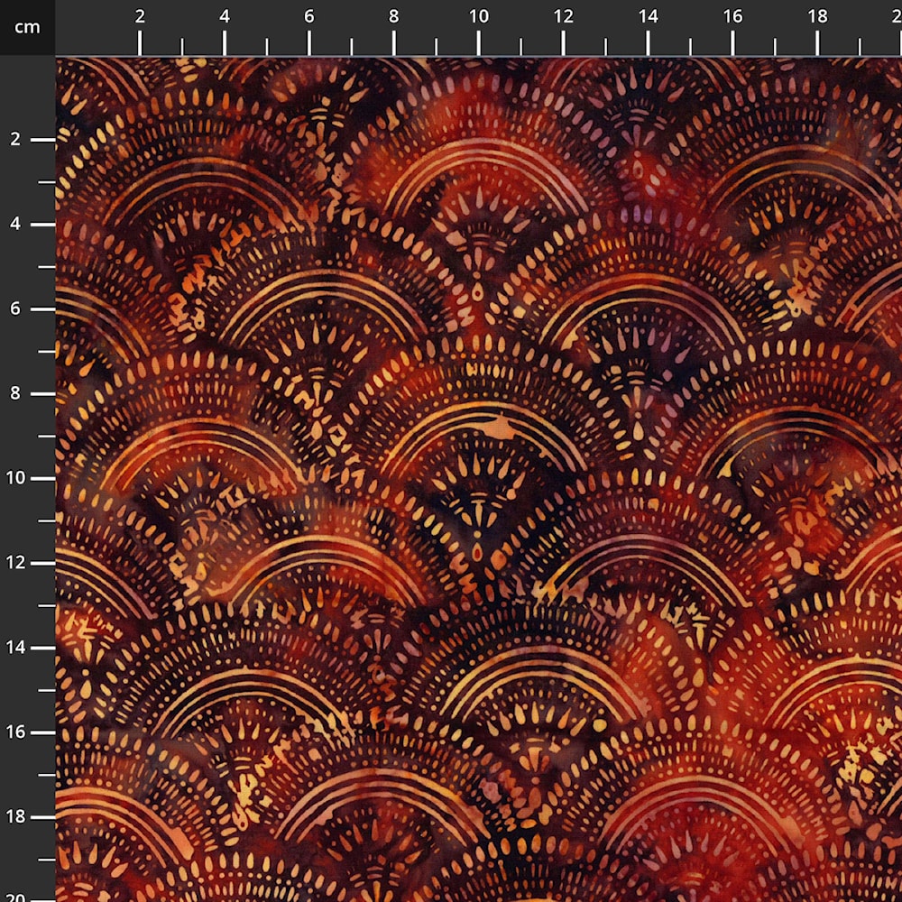
Task: Click the 16 mark on the vertical ruler
Action: [x=15, y=732]
